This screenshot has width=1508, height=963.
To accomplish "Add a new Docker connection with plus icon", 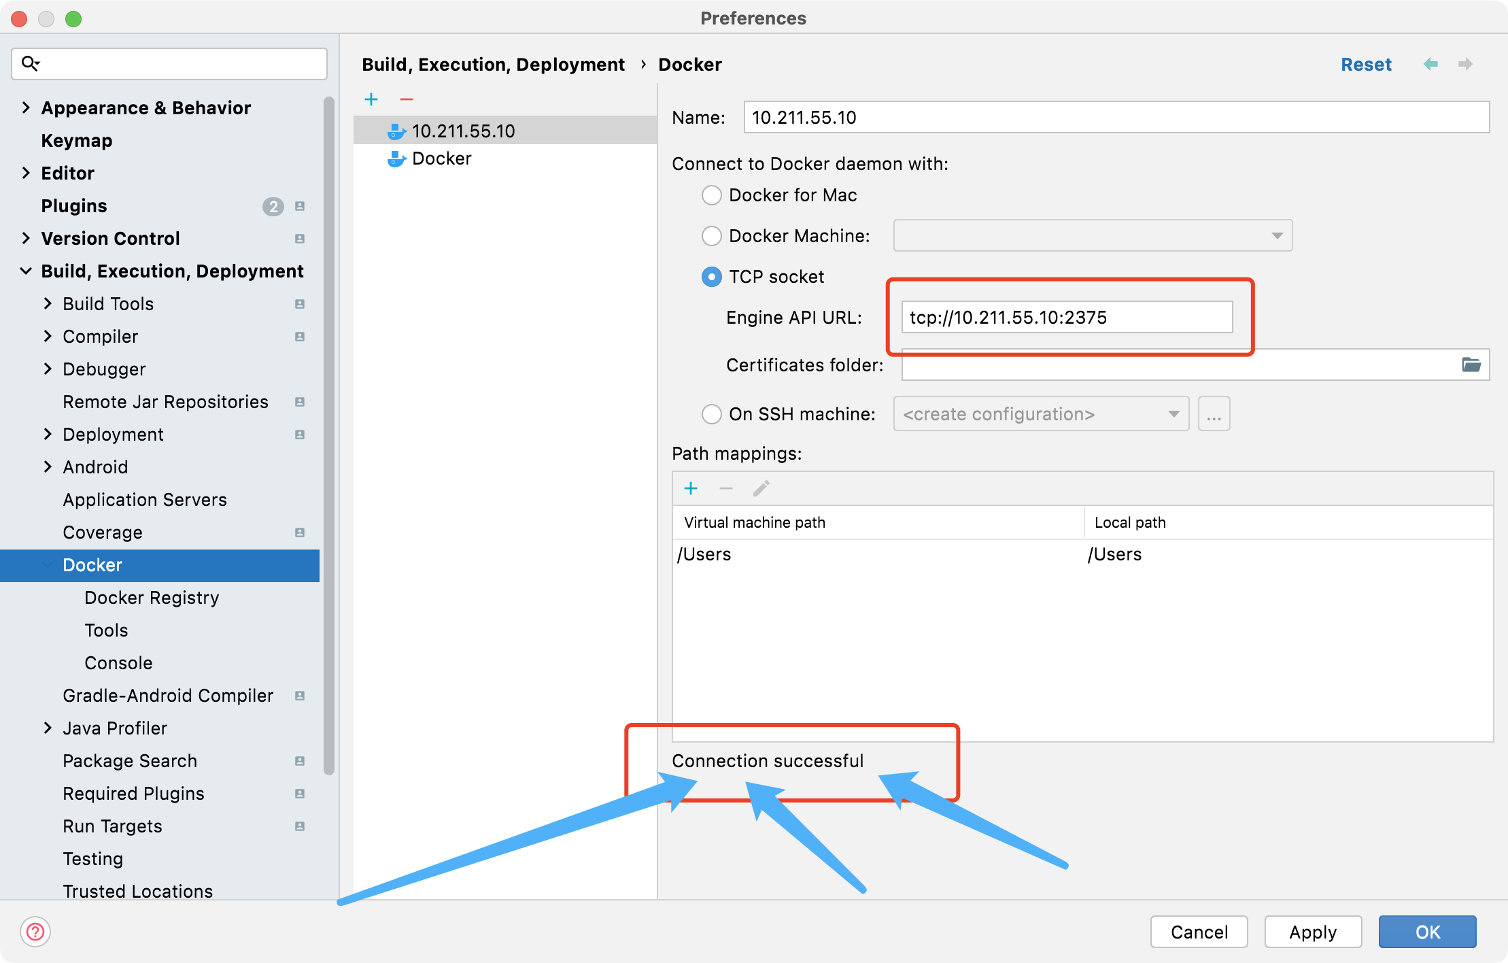I will click(371, 99).
